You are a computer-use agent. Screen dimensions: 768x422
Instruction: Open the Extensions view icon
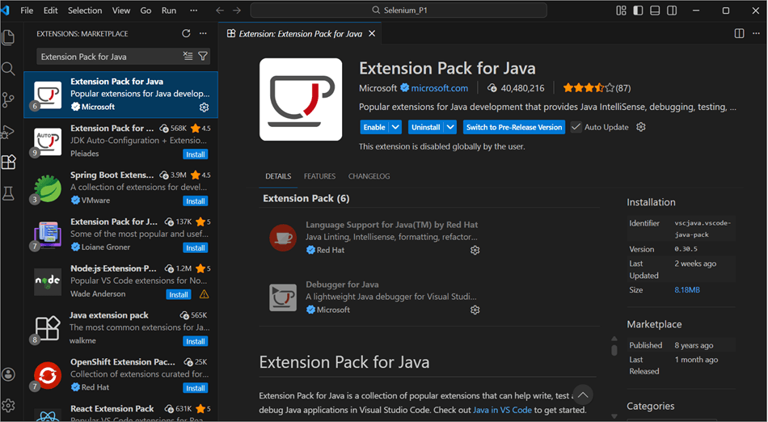(x=8, y=162)
